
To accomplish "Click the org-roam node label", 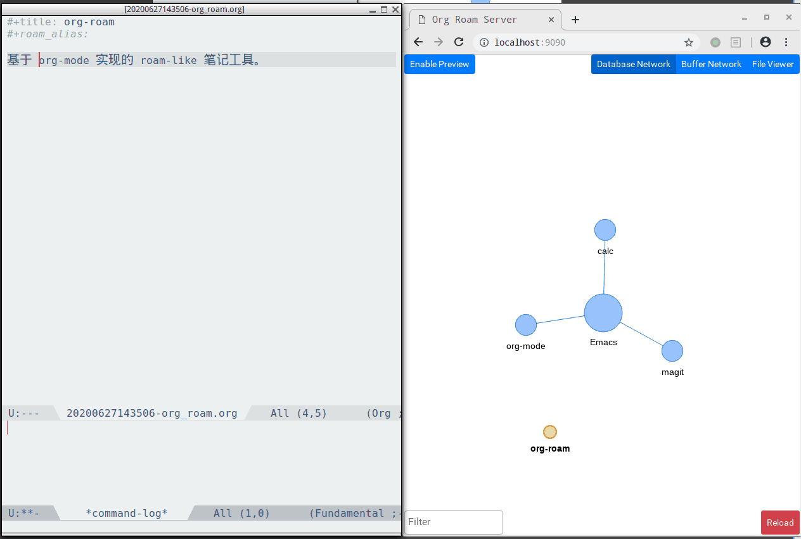I will (x=550, y=448).
